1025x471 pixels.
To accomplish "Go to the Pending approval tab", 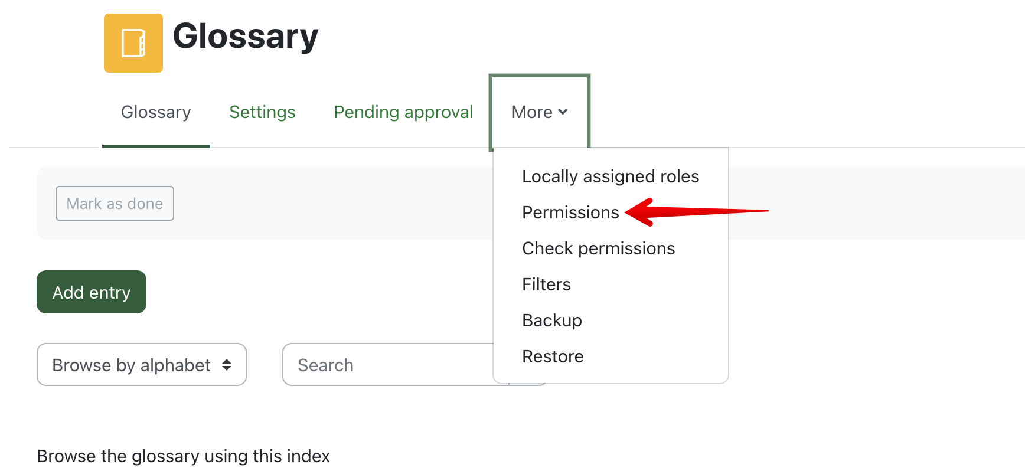I will coord(403,112).
